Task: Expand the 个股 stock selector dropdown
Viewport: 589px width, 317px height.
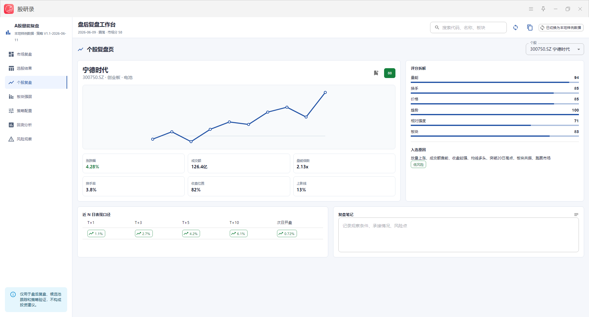Action: pyautogui.click(x=555, y=49)
